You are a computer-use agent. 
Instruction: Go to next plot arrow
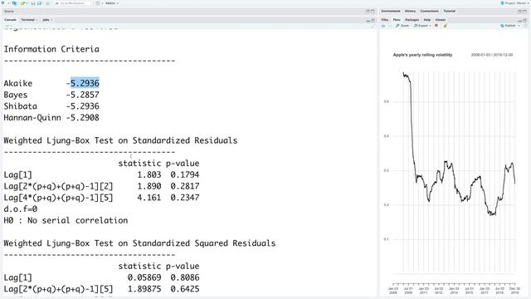click(390, 26)
